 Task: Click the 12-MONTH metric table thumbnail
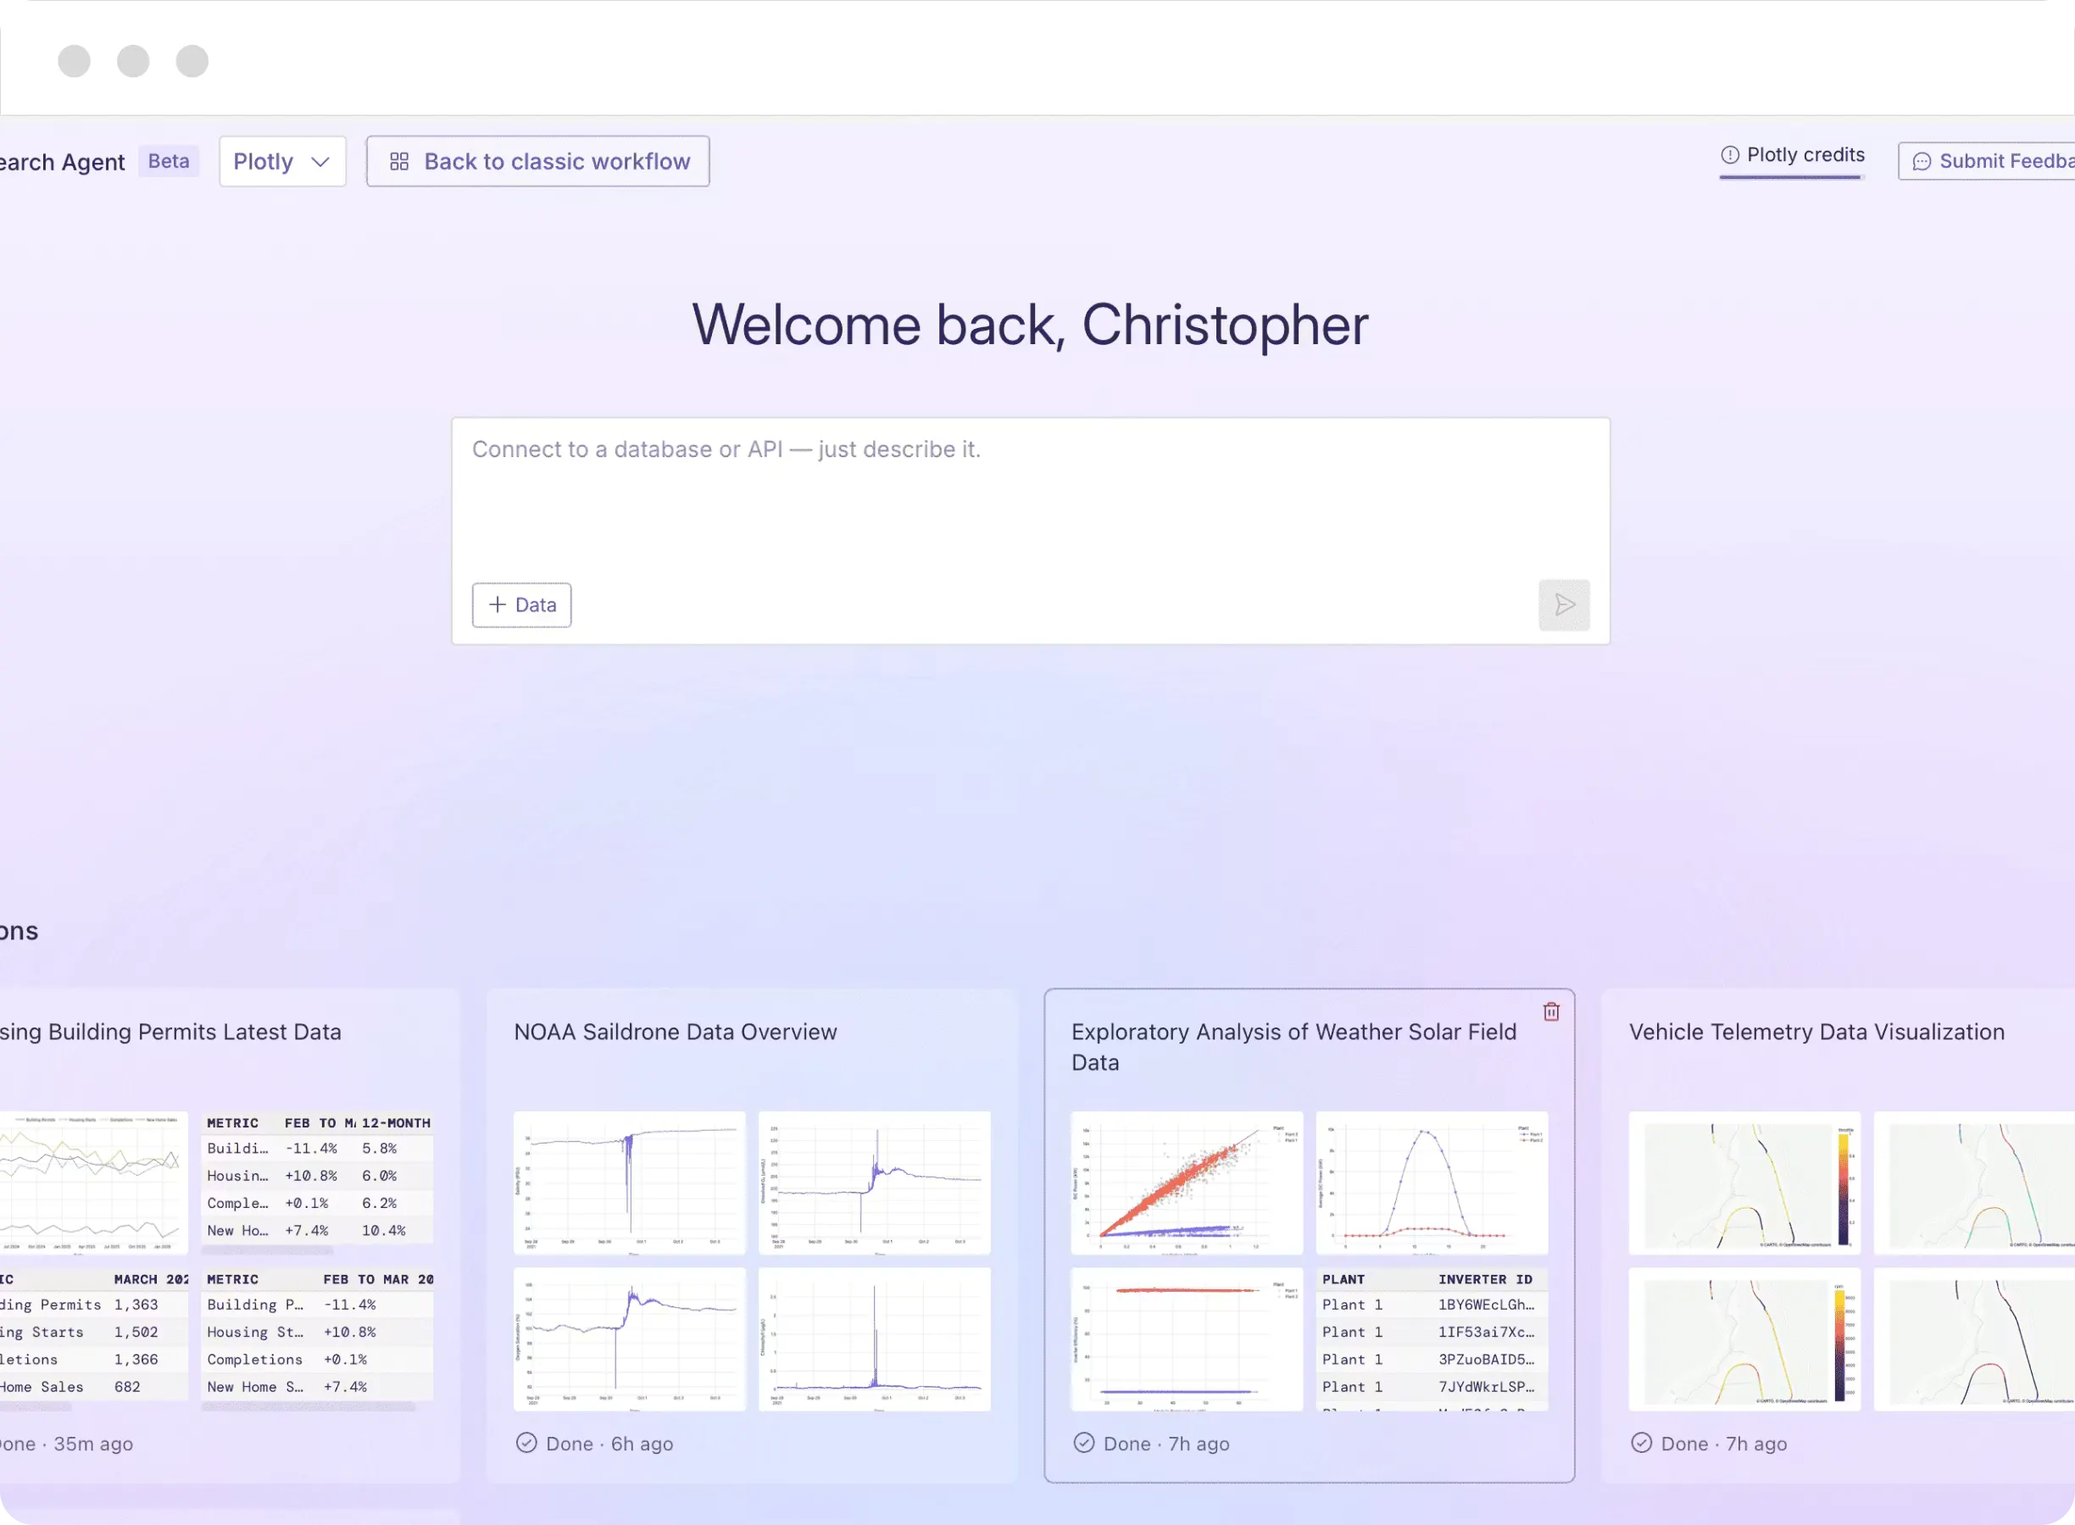pos(318,1183)
